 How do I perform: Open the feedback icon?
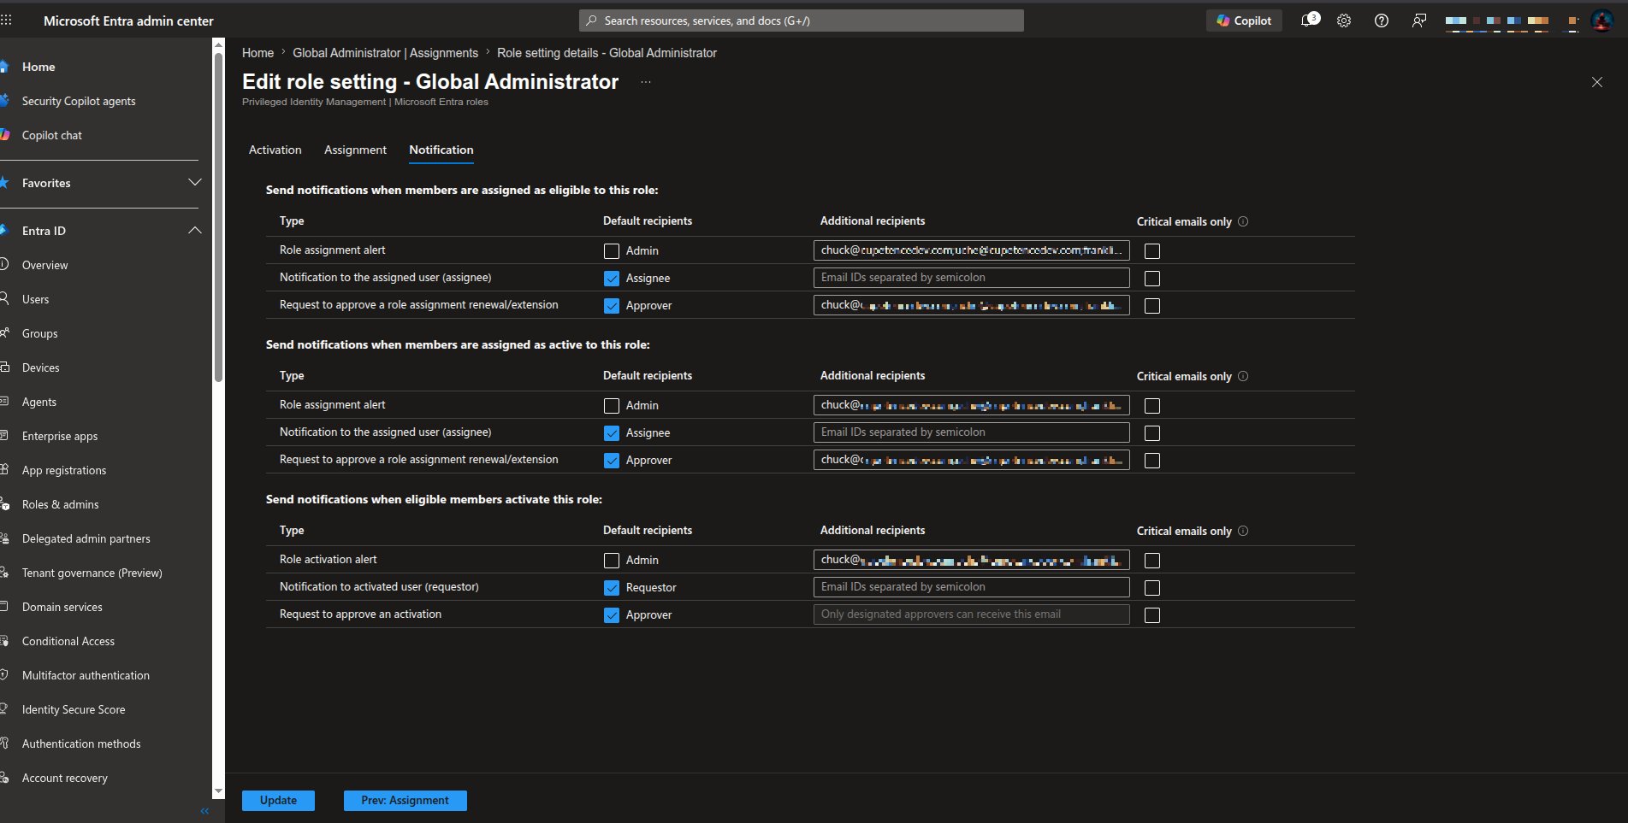[x=1419, y=21]
